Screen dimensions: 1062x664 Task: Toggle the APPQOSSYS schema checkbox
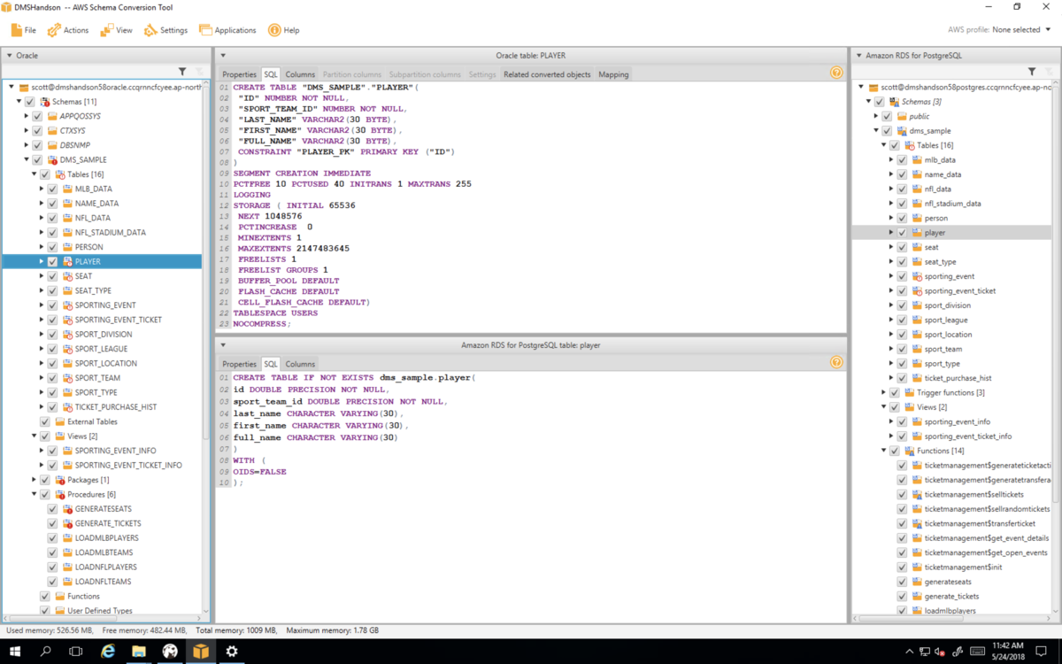(x=38, y=116)
